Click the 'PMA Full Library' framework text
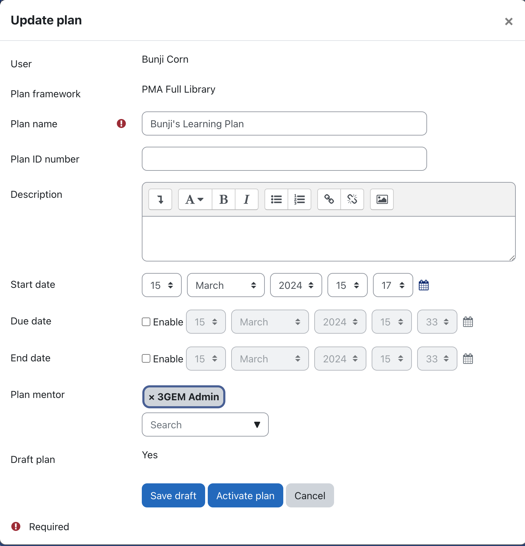The width and height of the screenshot is (525, 546). pyautogui.click(x=179, y=89)
